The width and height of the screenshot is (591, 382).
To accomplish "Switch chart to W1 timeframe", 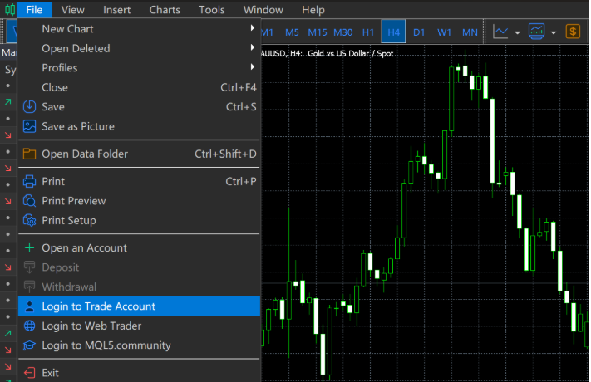I will click(x=444, y=32).
